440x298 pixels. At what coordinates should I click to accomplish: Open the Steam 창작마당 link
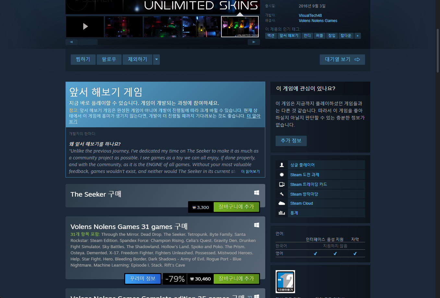tap(304, 194)
